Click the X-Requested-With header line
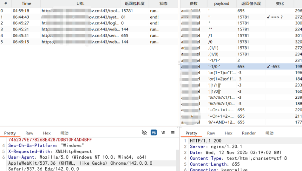 tap(50, 151)
